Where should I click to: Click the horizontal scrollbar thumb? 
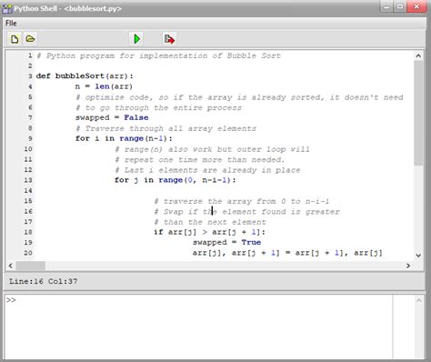30,266
